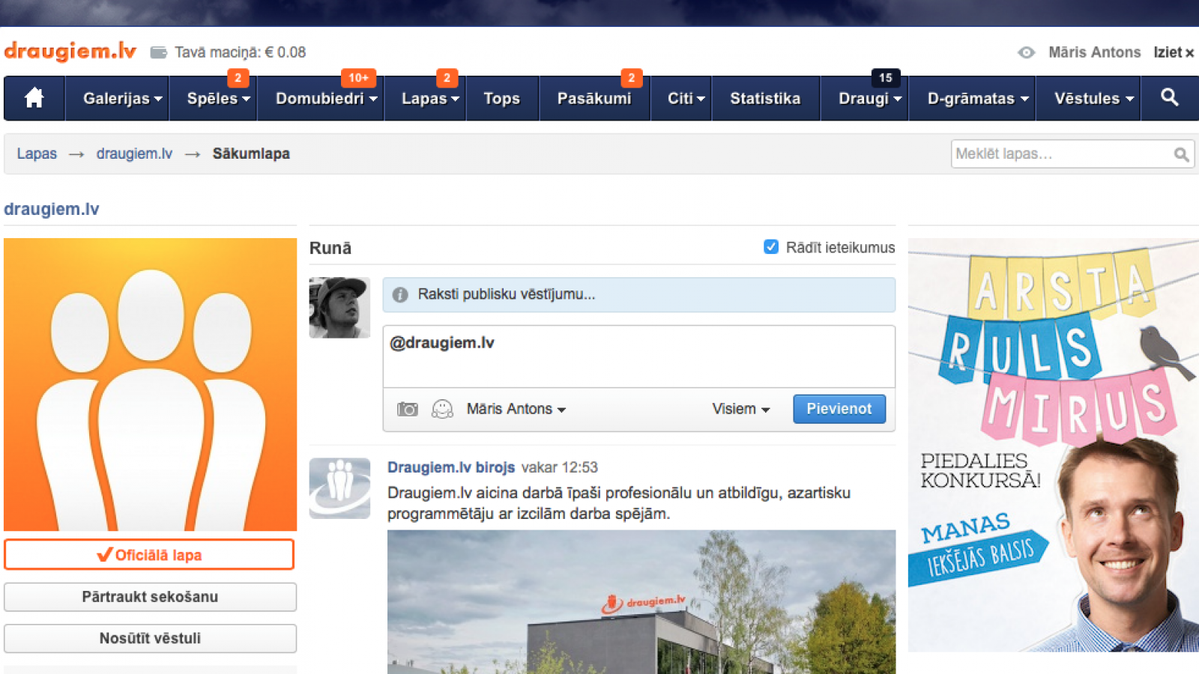Open the Ārsta Ruls Mīrus contest banner
Viewport: 1199px width, 674px height.
click(x=1054, y=445)
